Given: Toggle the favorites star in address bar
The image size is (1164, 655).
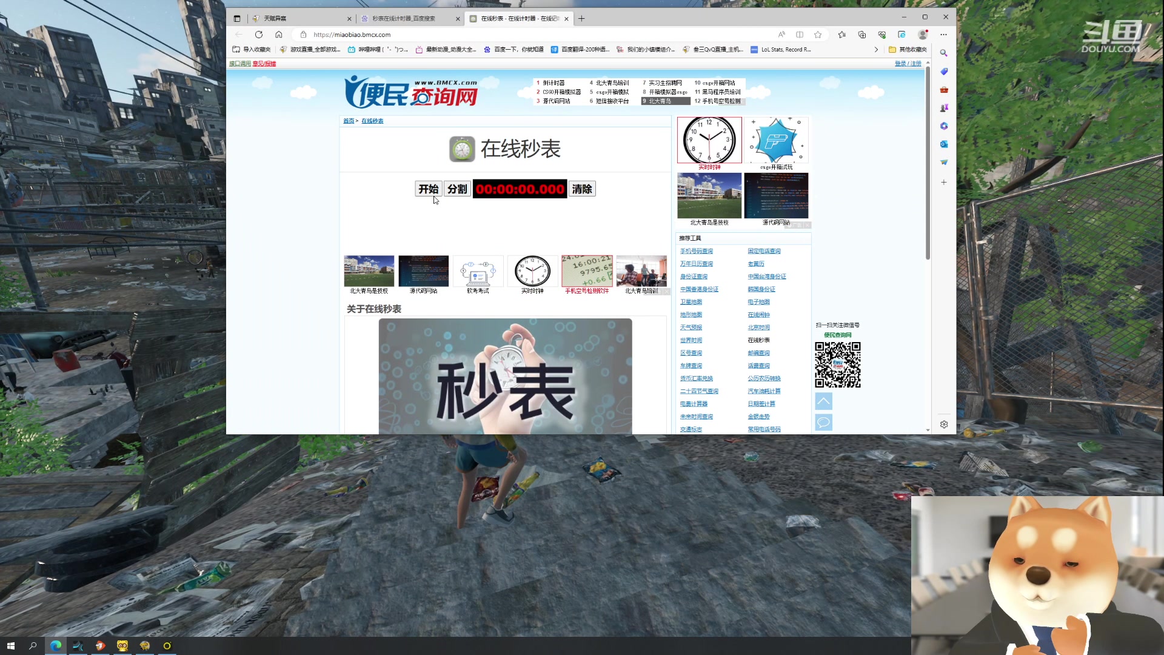Looking at the screenshot, I should point(819,35).
